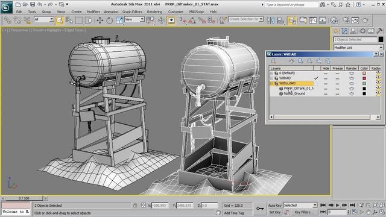Viewport: 386px width, 217px height.
Task: Click the Select and Link chain icon
Action: [x=7, y=20]
